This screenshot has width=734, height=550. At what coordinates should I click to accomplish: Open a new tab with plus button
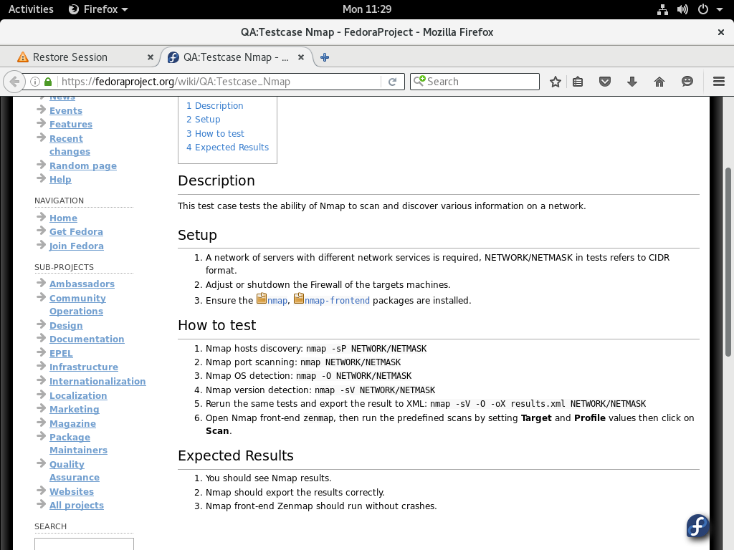pyautogui.click(x=325, y=57)
